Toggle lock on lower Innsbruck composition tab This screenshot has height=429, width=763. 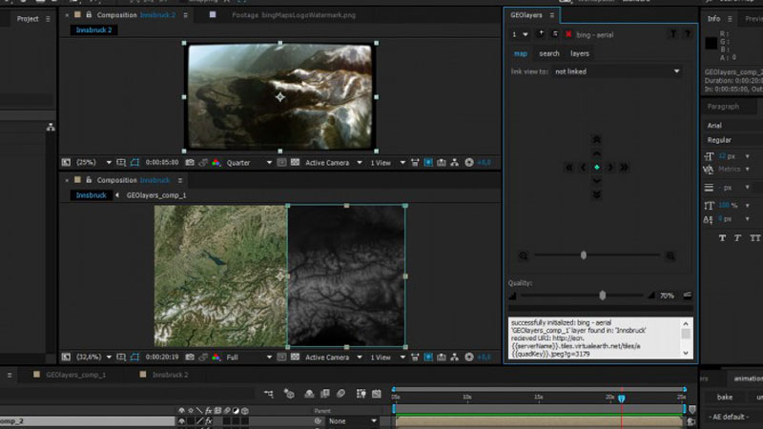coord(89,180)
